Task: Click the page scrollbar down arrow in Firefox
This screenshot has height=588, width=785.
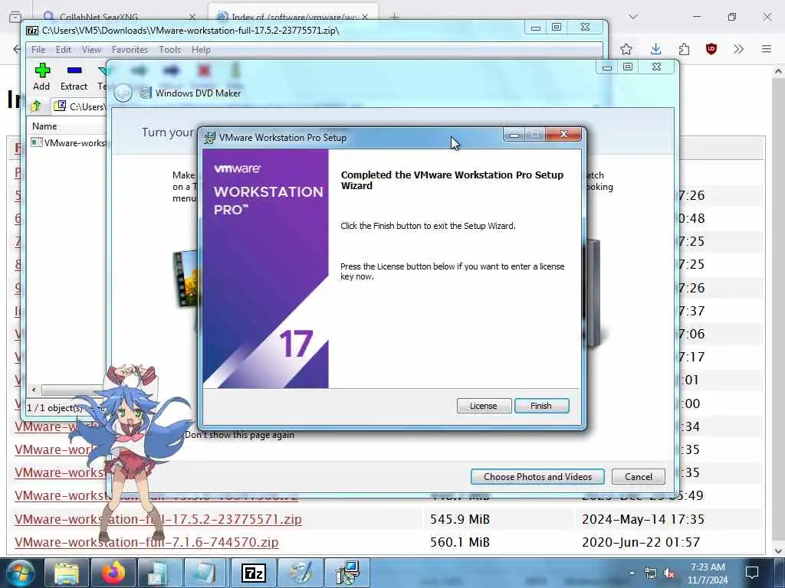Action: coord(778,550)
